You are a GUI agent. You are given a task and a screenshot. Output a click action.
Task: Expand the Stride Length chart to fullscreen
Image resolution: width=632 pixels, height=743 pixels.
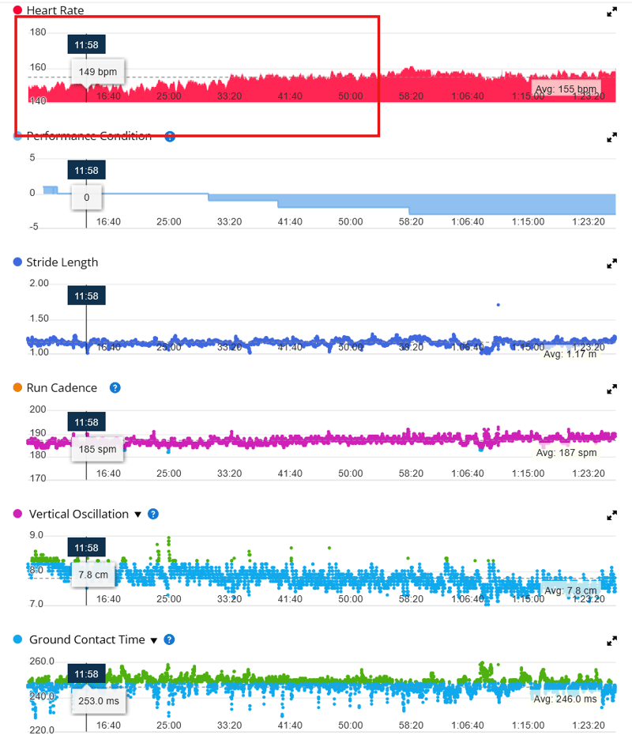(x=612, y=263)
